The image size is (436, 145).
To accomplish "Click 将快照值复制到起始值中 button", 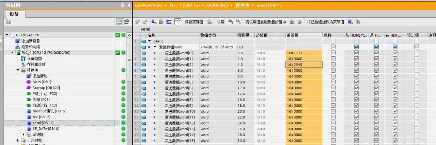I will point(266,22).
